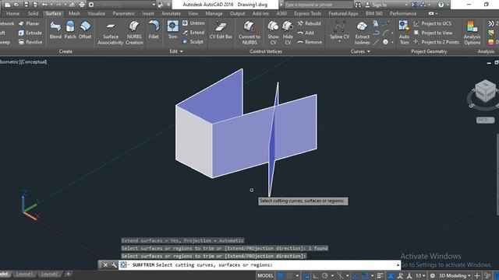Click the Show CV icon
This screenshot has height=280, width=499.
click(273, 33)
